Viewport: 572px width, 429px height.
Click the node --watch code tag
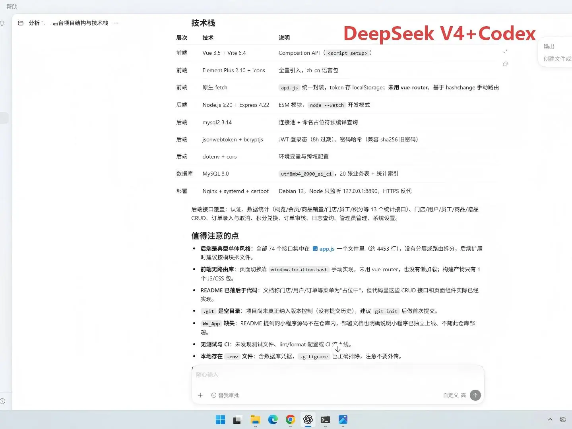327,105
